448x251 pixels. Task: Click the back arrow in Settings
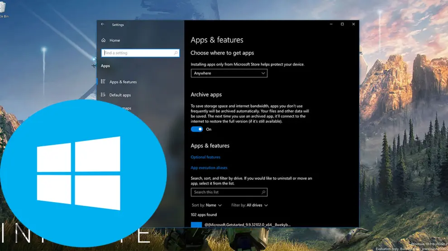click(x=103, y=24)
